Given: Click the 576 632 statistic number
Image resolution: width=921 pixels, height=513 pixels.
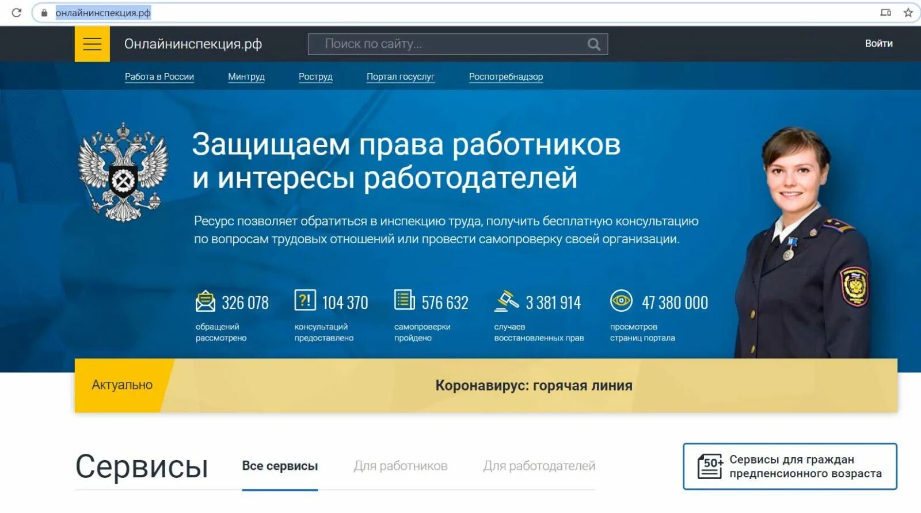Looking at the screenshot, I should tap(445, 303).
